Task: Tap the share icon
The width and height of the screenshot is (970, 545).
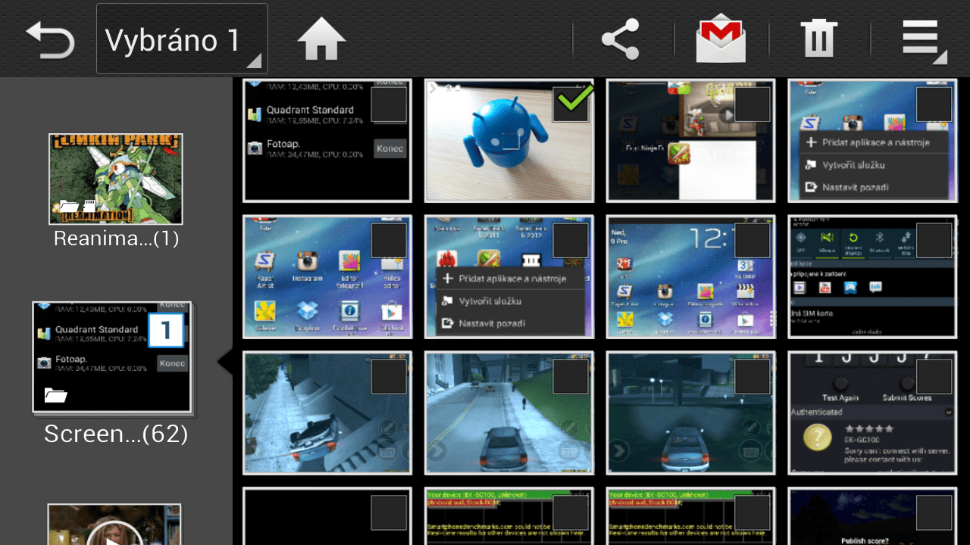Action: point(620,39)
